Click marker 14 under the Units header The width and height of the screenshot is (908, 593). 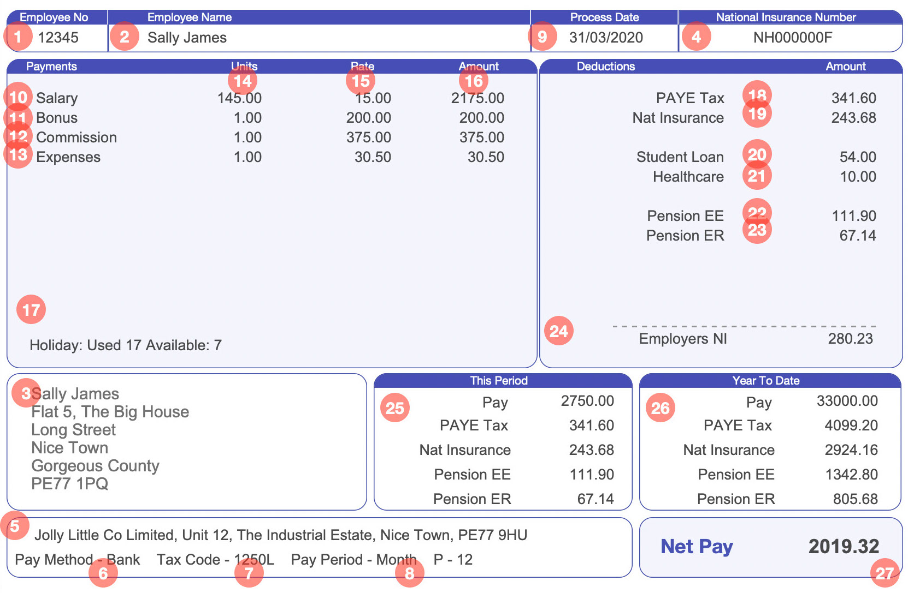(x=243, y=81)
